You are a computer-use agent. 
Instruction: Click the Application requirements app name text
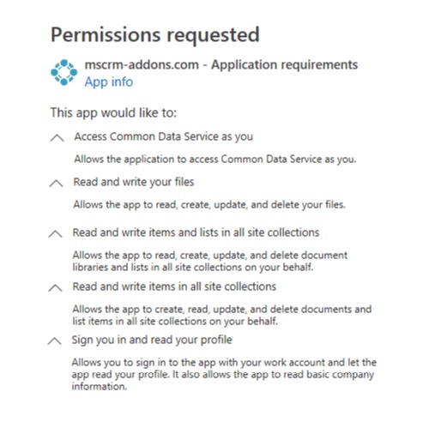pyautogui.click(x=221, y=64)
